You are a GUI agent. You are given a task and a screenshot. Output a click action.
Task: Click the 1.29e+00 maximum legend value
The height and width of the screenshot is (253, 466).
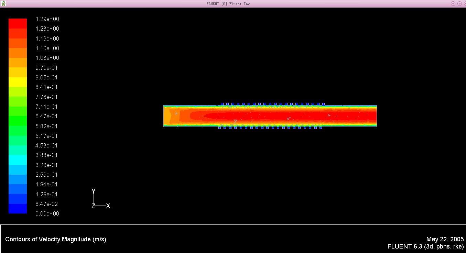coord(47,19)
